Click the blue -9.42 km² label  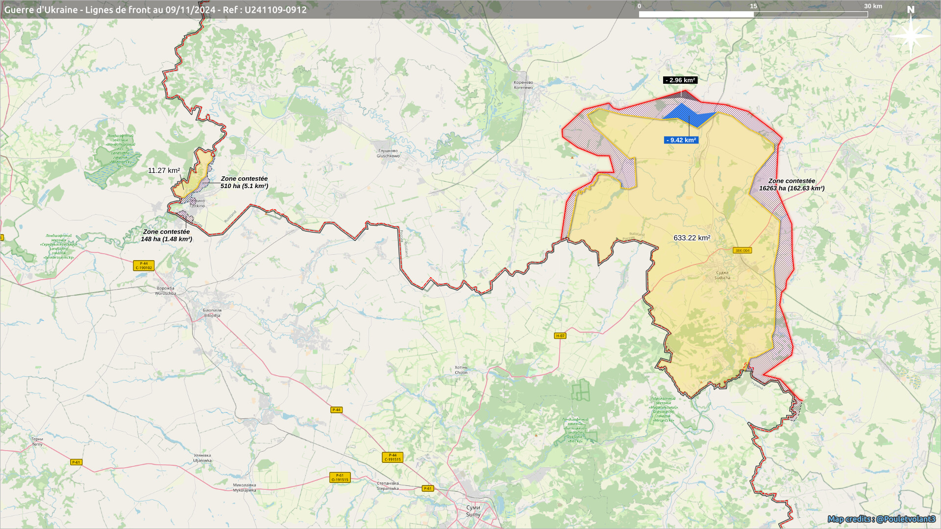(x=681, y=140)
